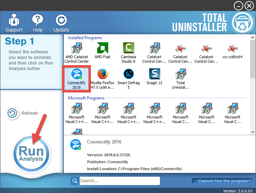The height and width of the screenshot is (193, 256).
Task: Click 'Publisher: Connectify' text
Action: [108, 162]
